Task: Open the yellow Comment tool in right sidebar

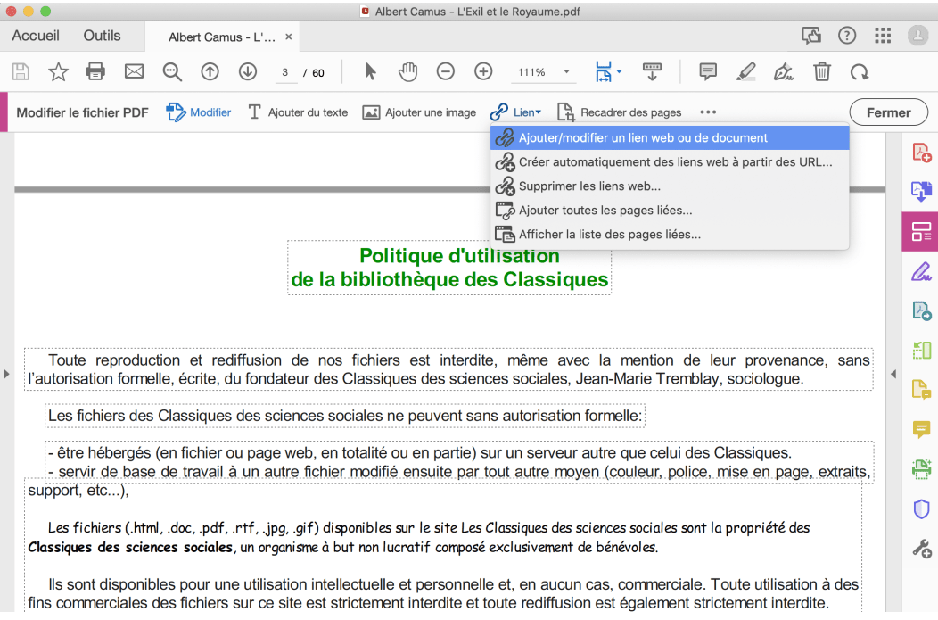Action: pyautogui.click(x=921, y=429)
